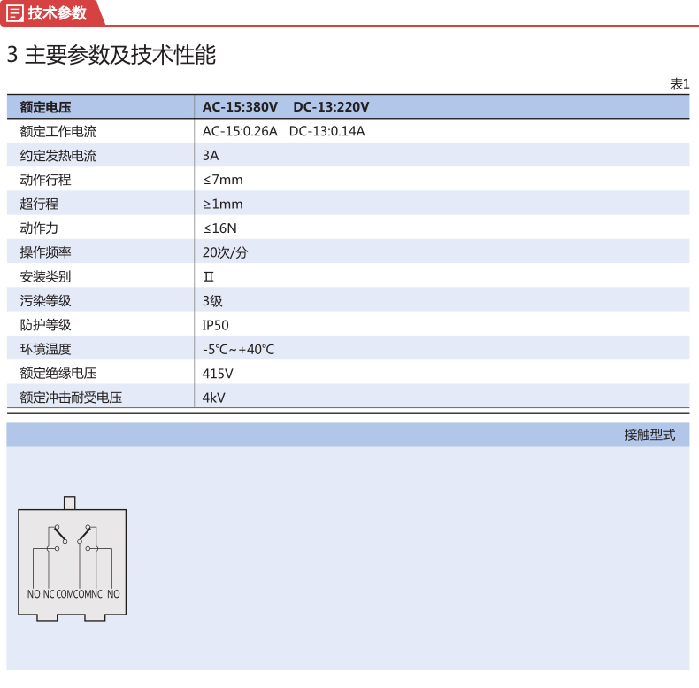Select the 环境温度 row label
The width and height of the screenshot is (699, 688).
pos(45,349)
